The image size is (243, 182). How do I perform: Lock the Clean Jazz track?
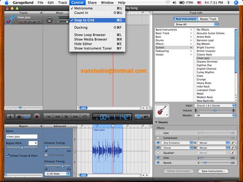point(34,22)
